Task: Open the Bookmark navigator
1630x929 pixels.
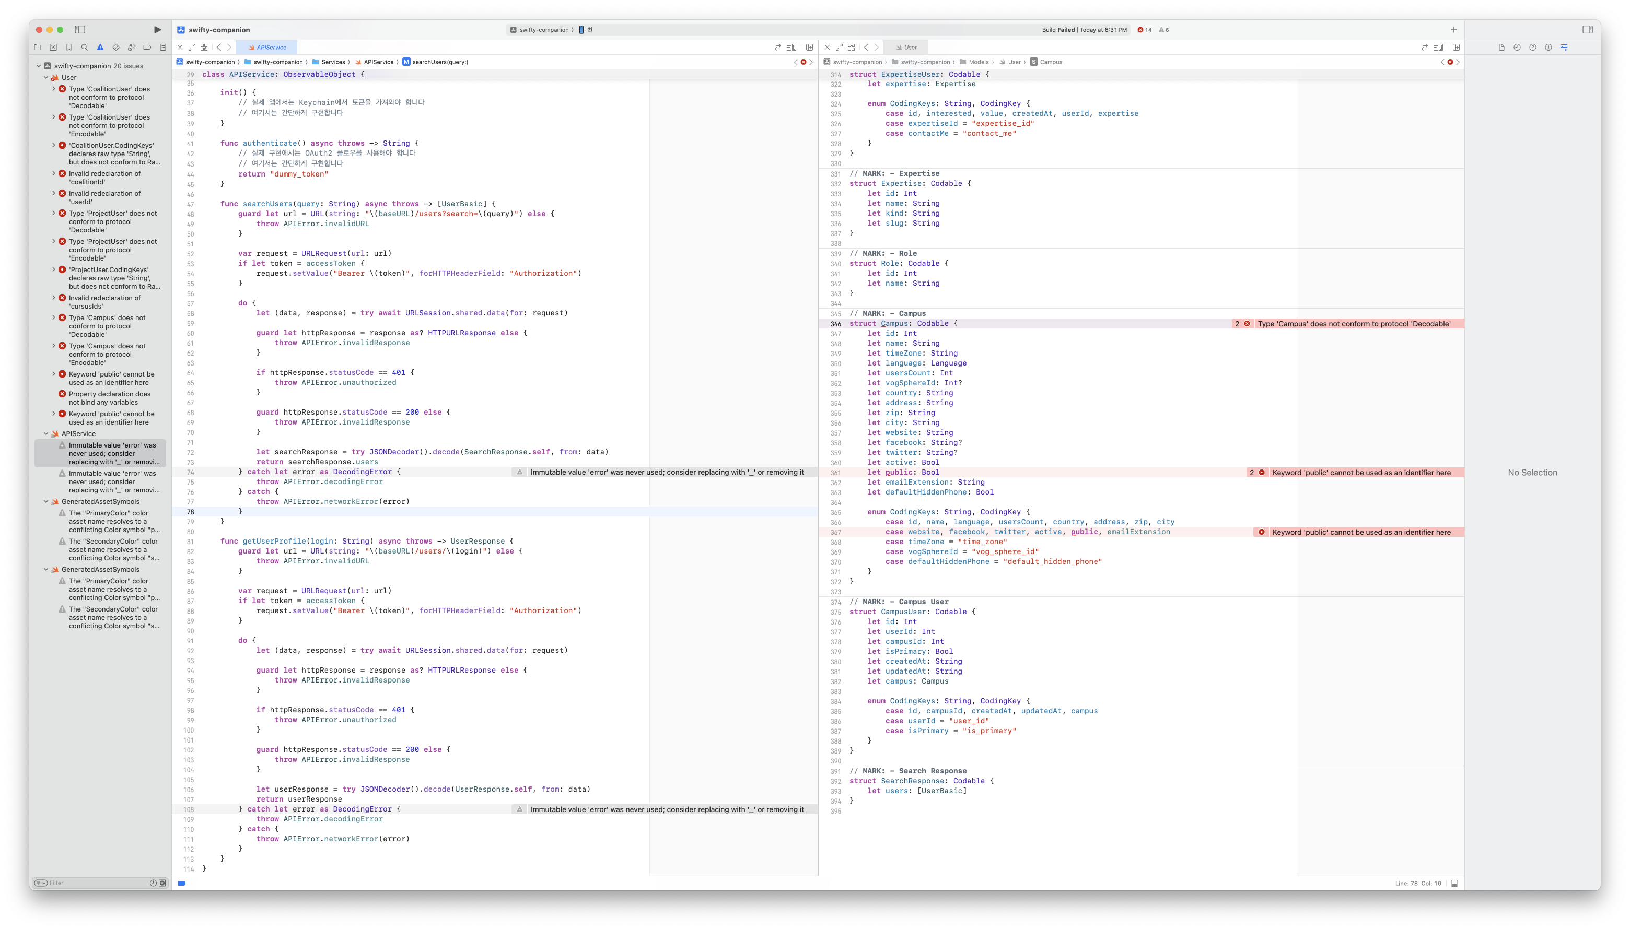Action: point(69,47)
